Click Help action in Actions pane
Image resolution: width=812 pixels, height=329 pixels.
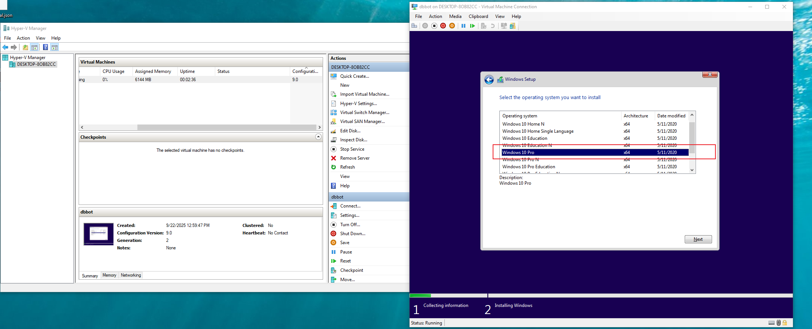click(345, 186)
